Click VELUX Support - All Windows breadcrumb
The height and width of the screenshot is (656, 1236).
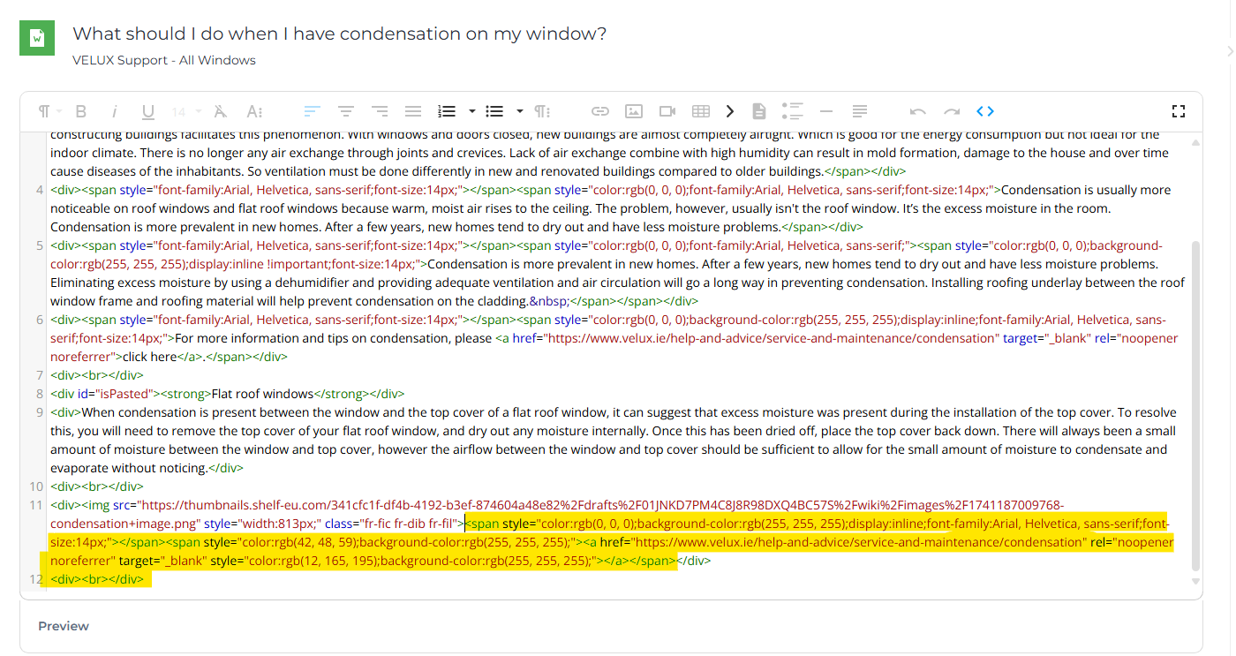pos(164,60)
